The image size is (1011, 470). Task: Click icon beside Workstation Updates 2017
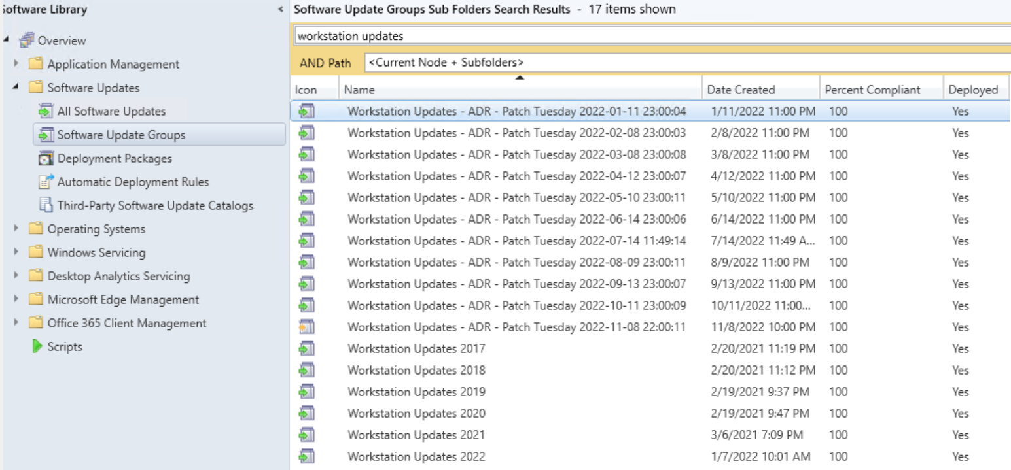pyautogui.click(x=306, y=348)
